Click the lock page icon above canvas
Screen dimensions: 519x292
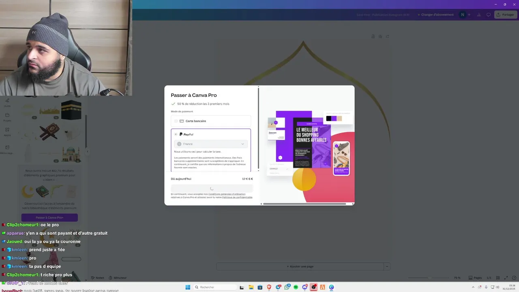pyautogui.click(x=373, y=36)
